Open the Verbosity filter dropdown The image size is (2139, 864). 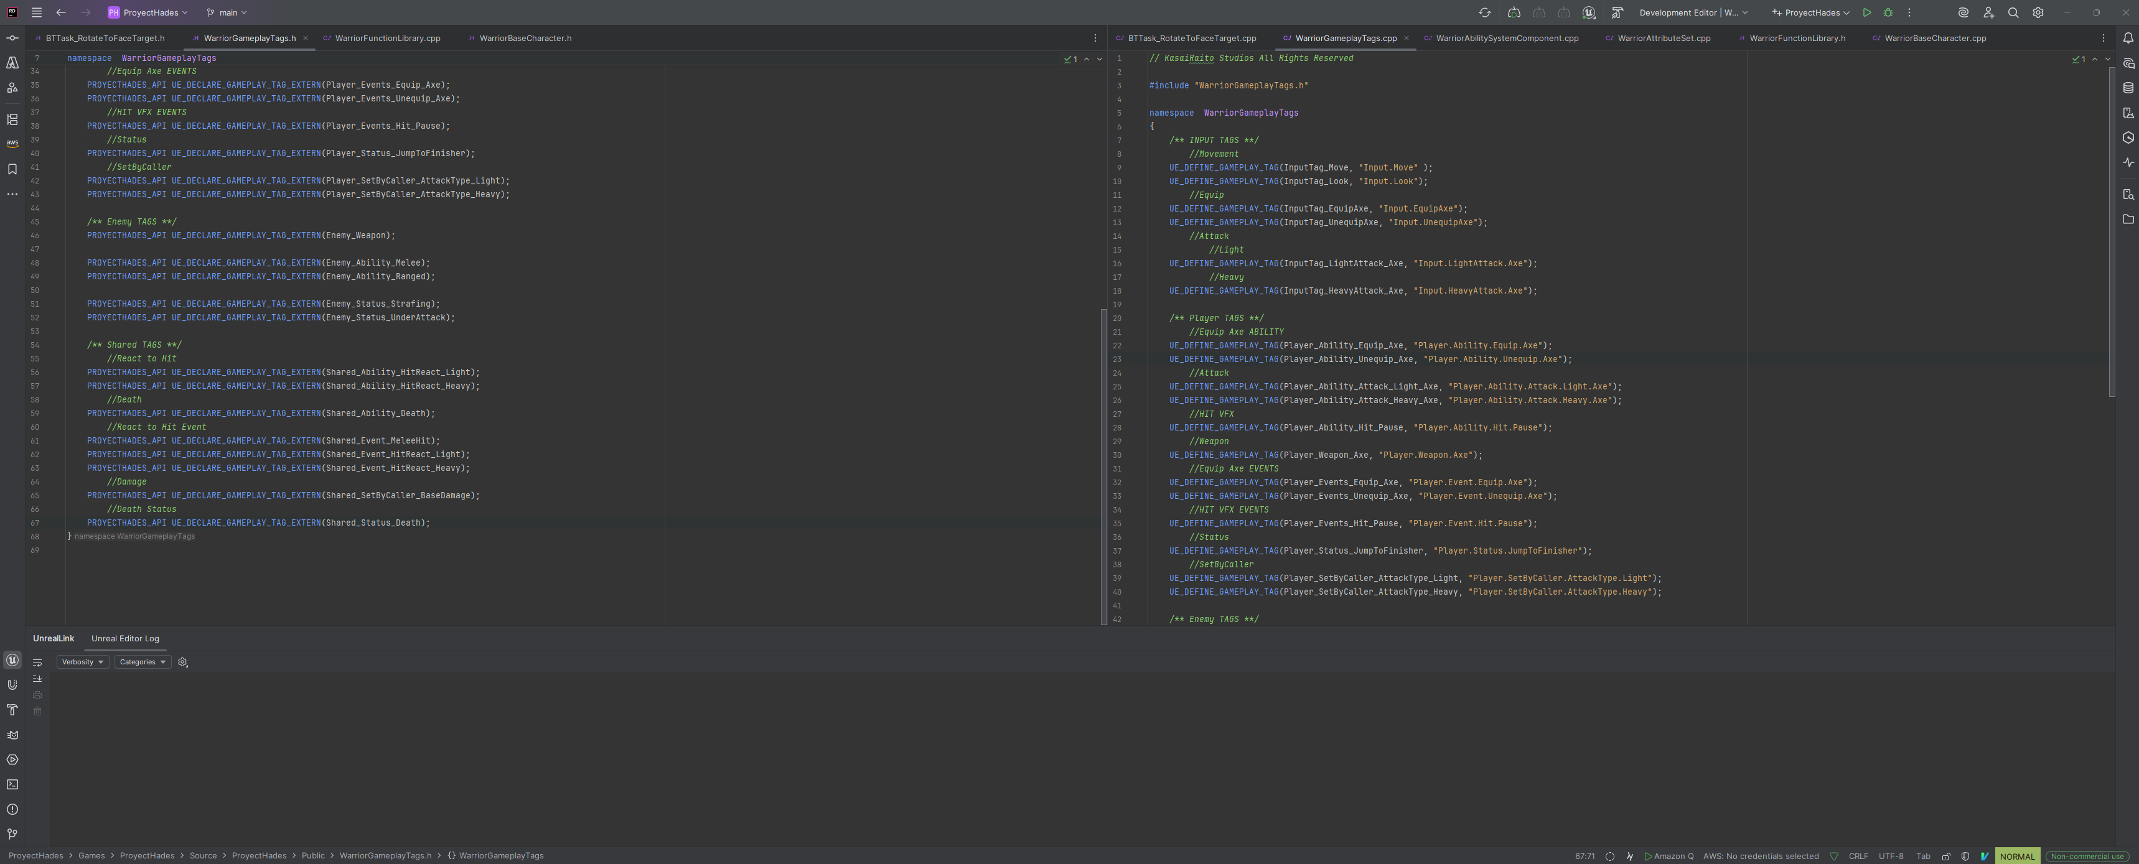[x=82, y=662]
